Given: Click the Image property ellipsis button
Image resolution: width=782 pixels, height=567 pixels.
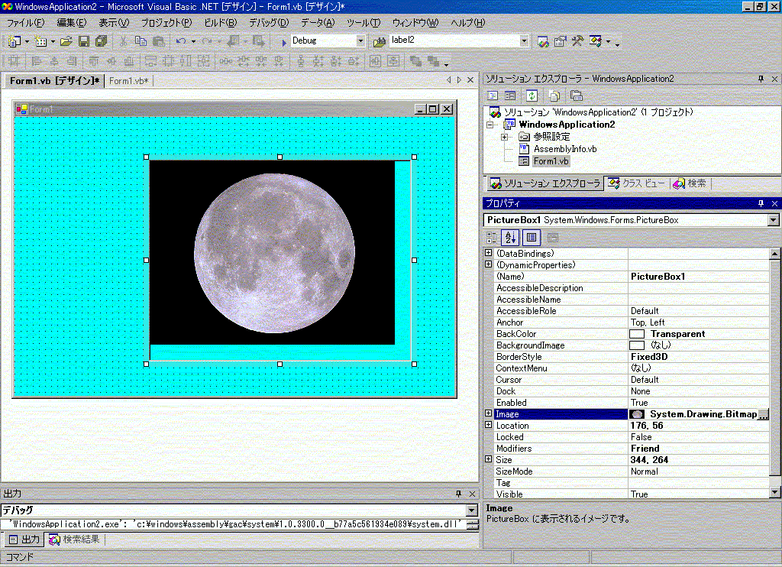Looking at the screenshot, I should (x=763, y=414).
